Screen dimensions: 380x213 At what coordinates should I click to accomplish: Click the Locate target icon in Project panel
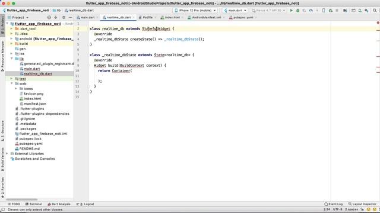pos(49,17)
